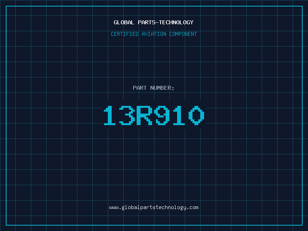Open the www.globalpartstechnology.com link
308x231 pixels.
(154, 208)
